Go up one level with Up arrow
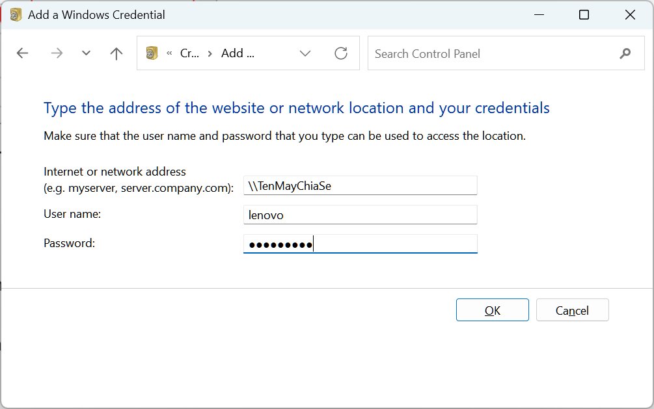 pyautogui.click(x=116, y=53)
